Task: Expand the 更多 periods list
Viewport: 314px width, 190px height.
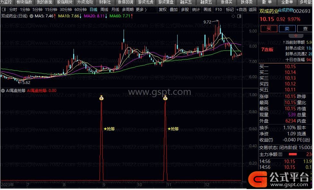Action: coord(141,10)
